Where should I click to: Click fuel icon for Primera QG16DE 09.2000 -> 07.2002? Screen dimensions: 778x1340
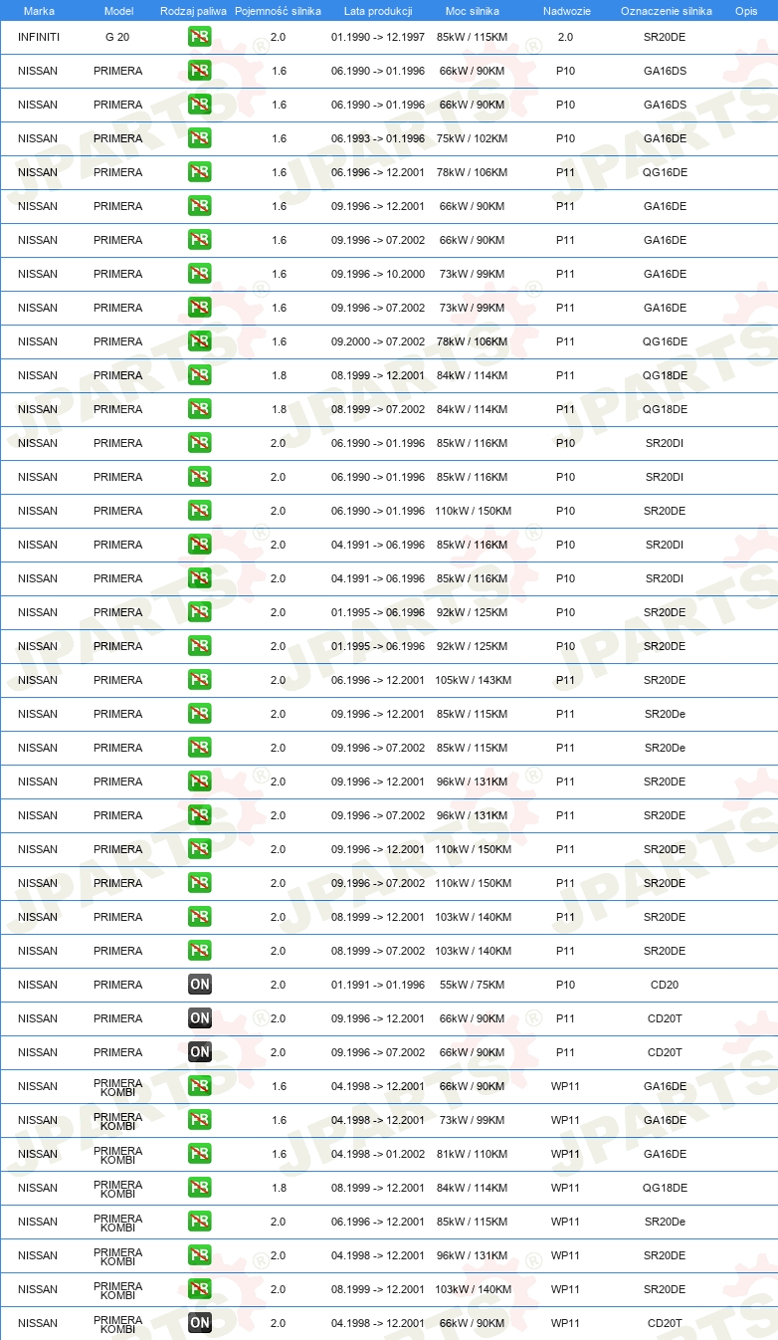[x=199, y=341]
